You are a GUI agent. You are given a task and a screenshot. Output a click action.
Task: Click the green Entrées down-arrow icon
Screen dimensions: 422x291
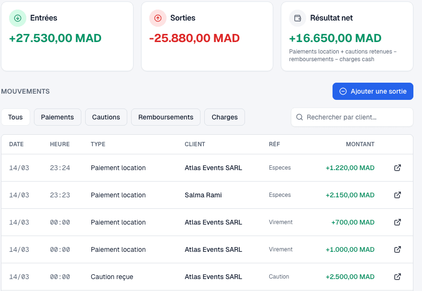[x=18, y=18]
